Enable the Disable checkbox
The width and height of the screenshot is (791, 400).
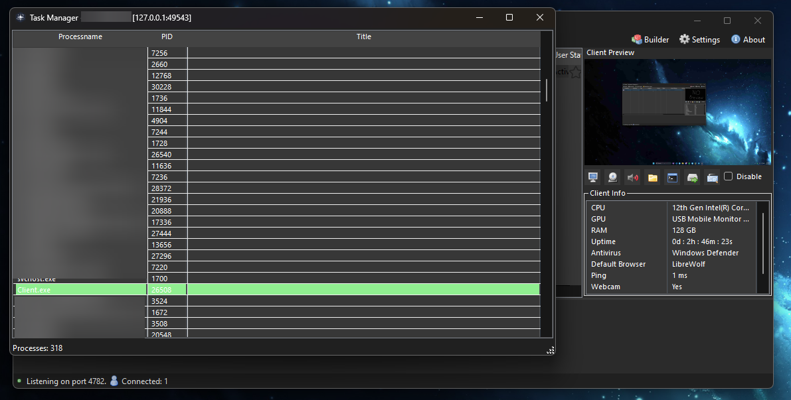click(729, 176)
